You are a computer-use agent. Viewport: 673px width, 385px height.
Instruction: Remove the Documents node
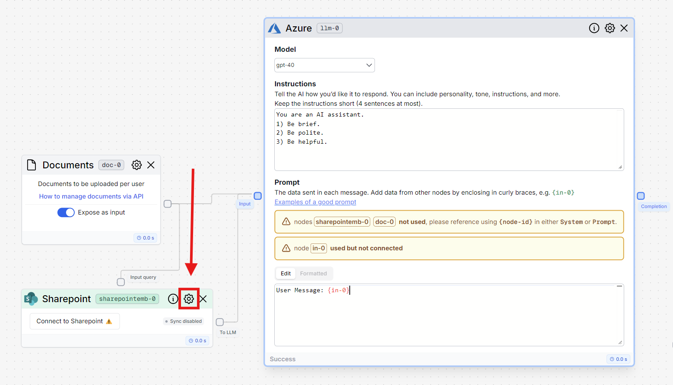coord(151,165)
